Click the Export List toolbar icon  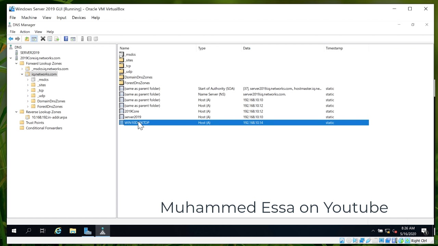[x=57, y=39]
